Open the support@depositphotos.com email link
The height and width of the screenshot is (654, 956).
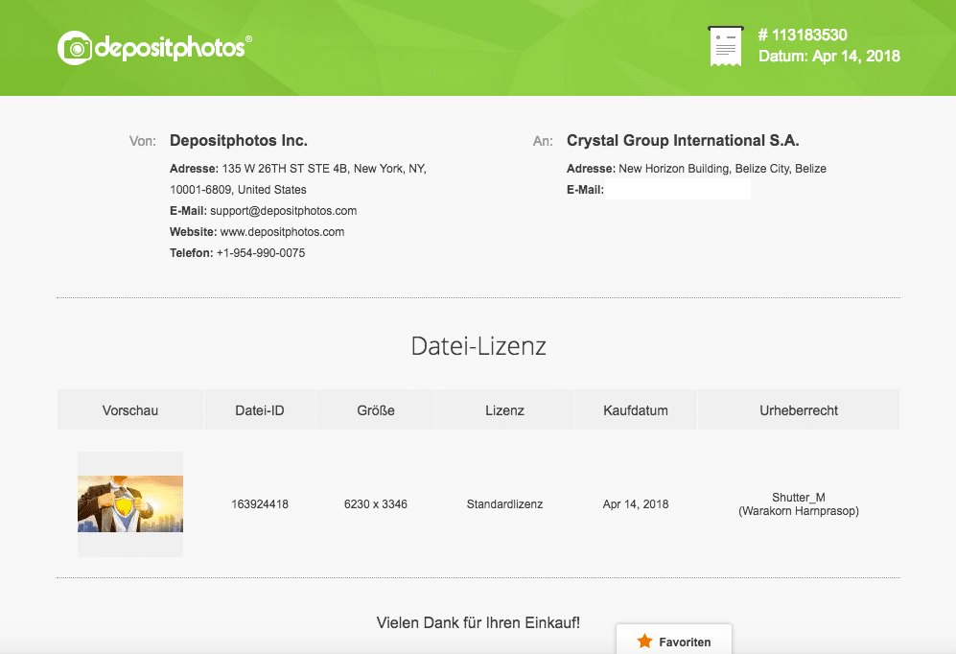pyautogui.click(x=283, y=211)
